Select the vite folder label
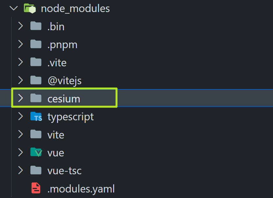 (x=56, y=135)
